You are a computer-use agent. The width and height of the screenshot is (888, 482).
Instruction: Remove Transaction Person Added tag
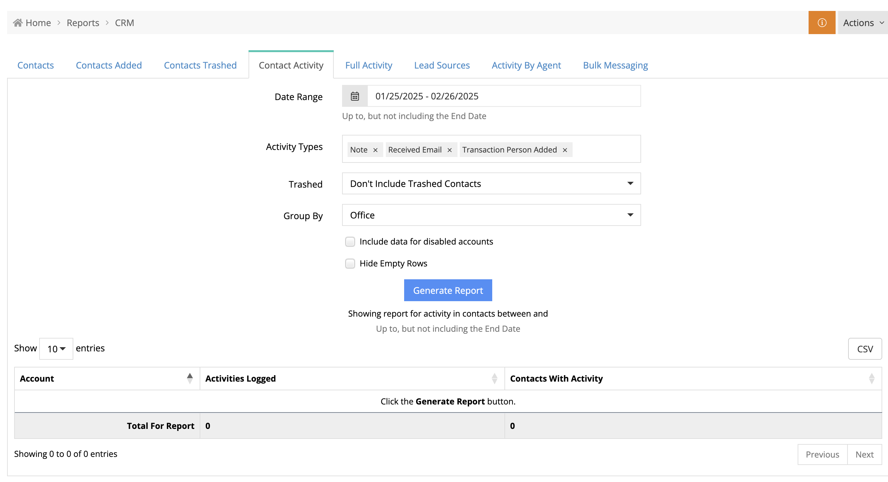(x=565, y=150)
